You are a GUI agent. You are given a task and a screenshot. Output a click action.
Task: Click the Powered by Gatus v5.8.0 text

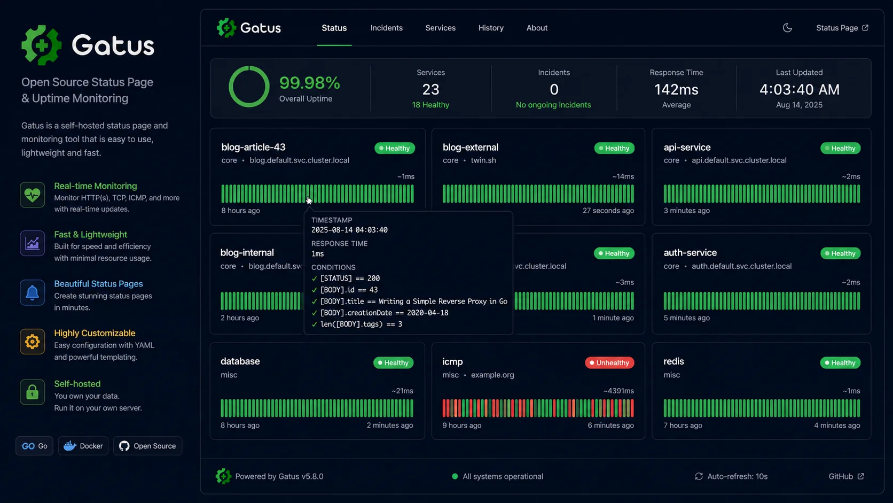279,476
